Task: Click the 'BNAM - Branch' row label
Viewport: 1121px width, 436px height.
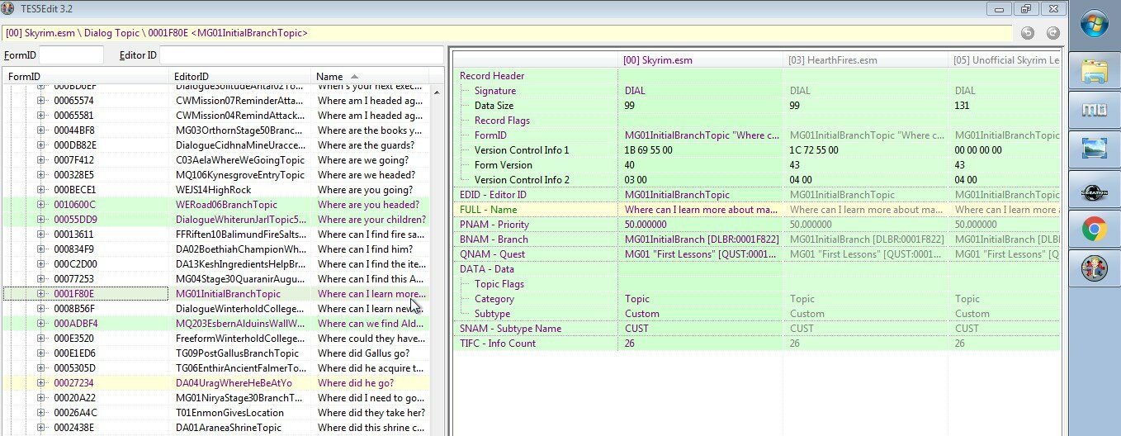Action: 494,239
